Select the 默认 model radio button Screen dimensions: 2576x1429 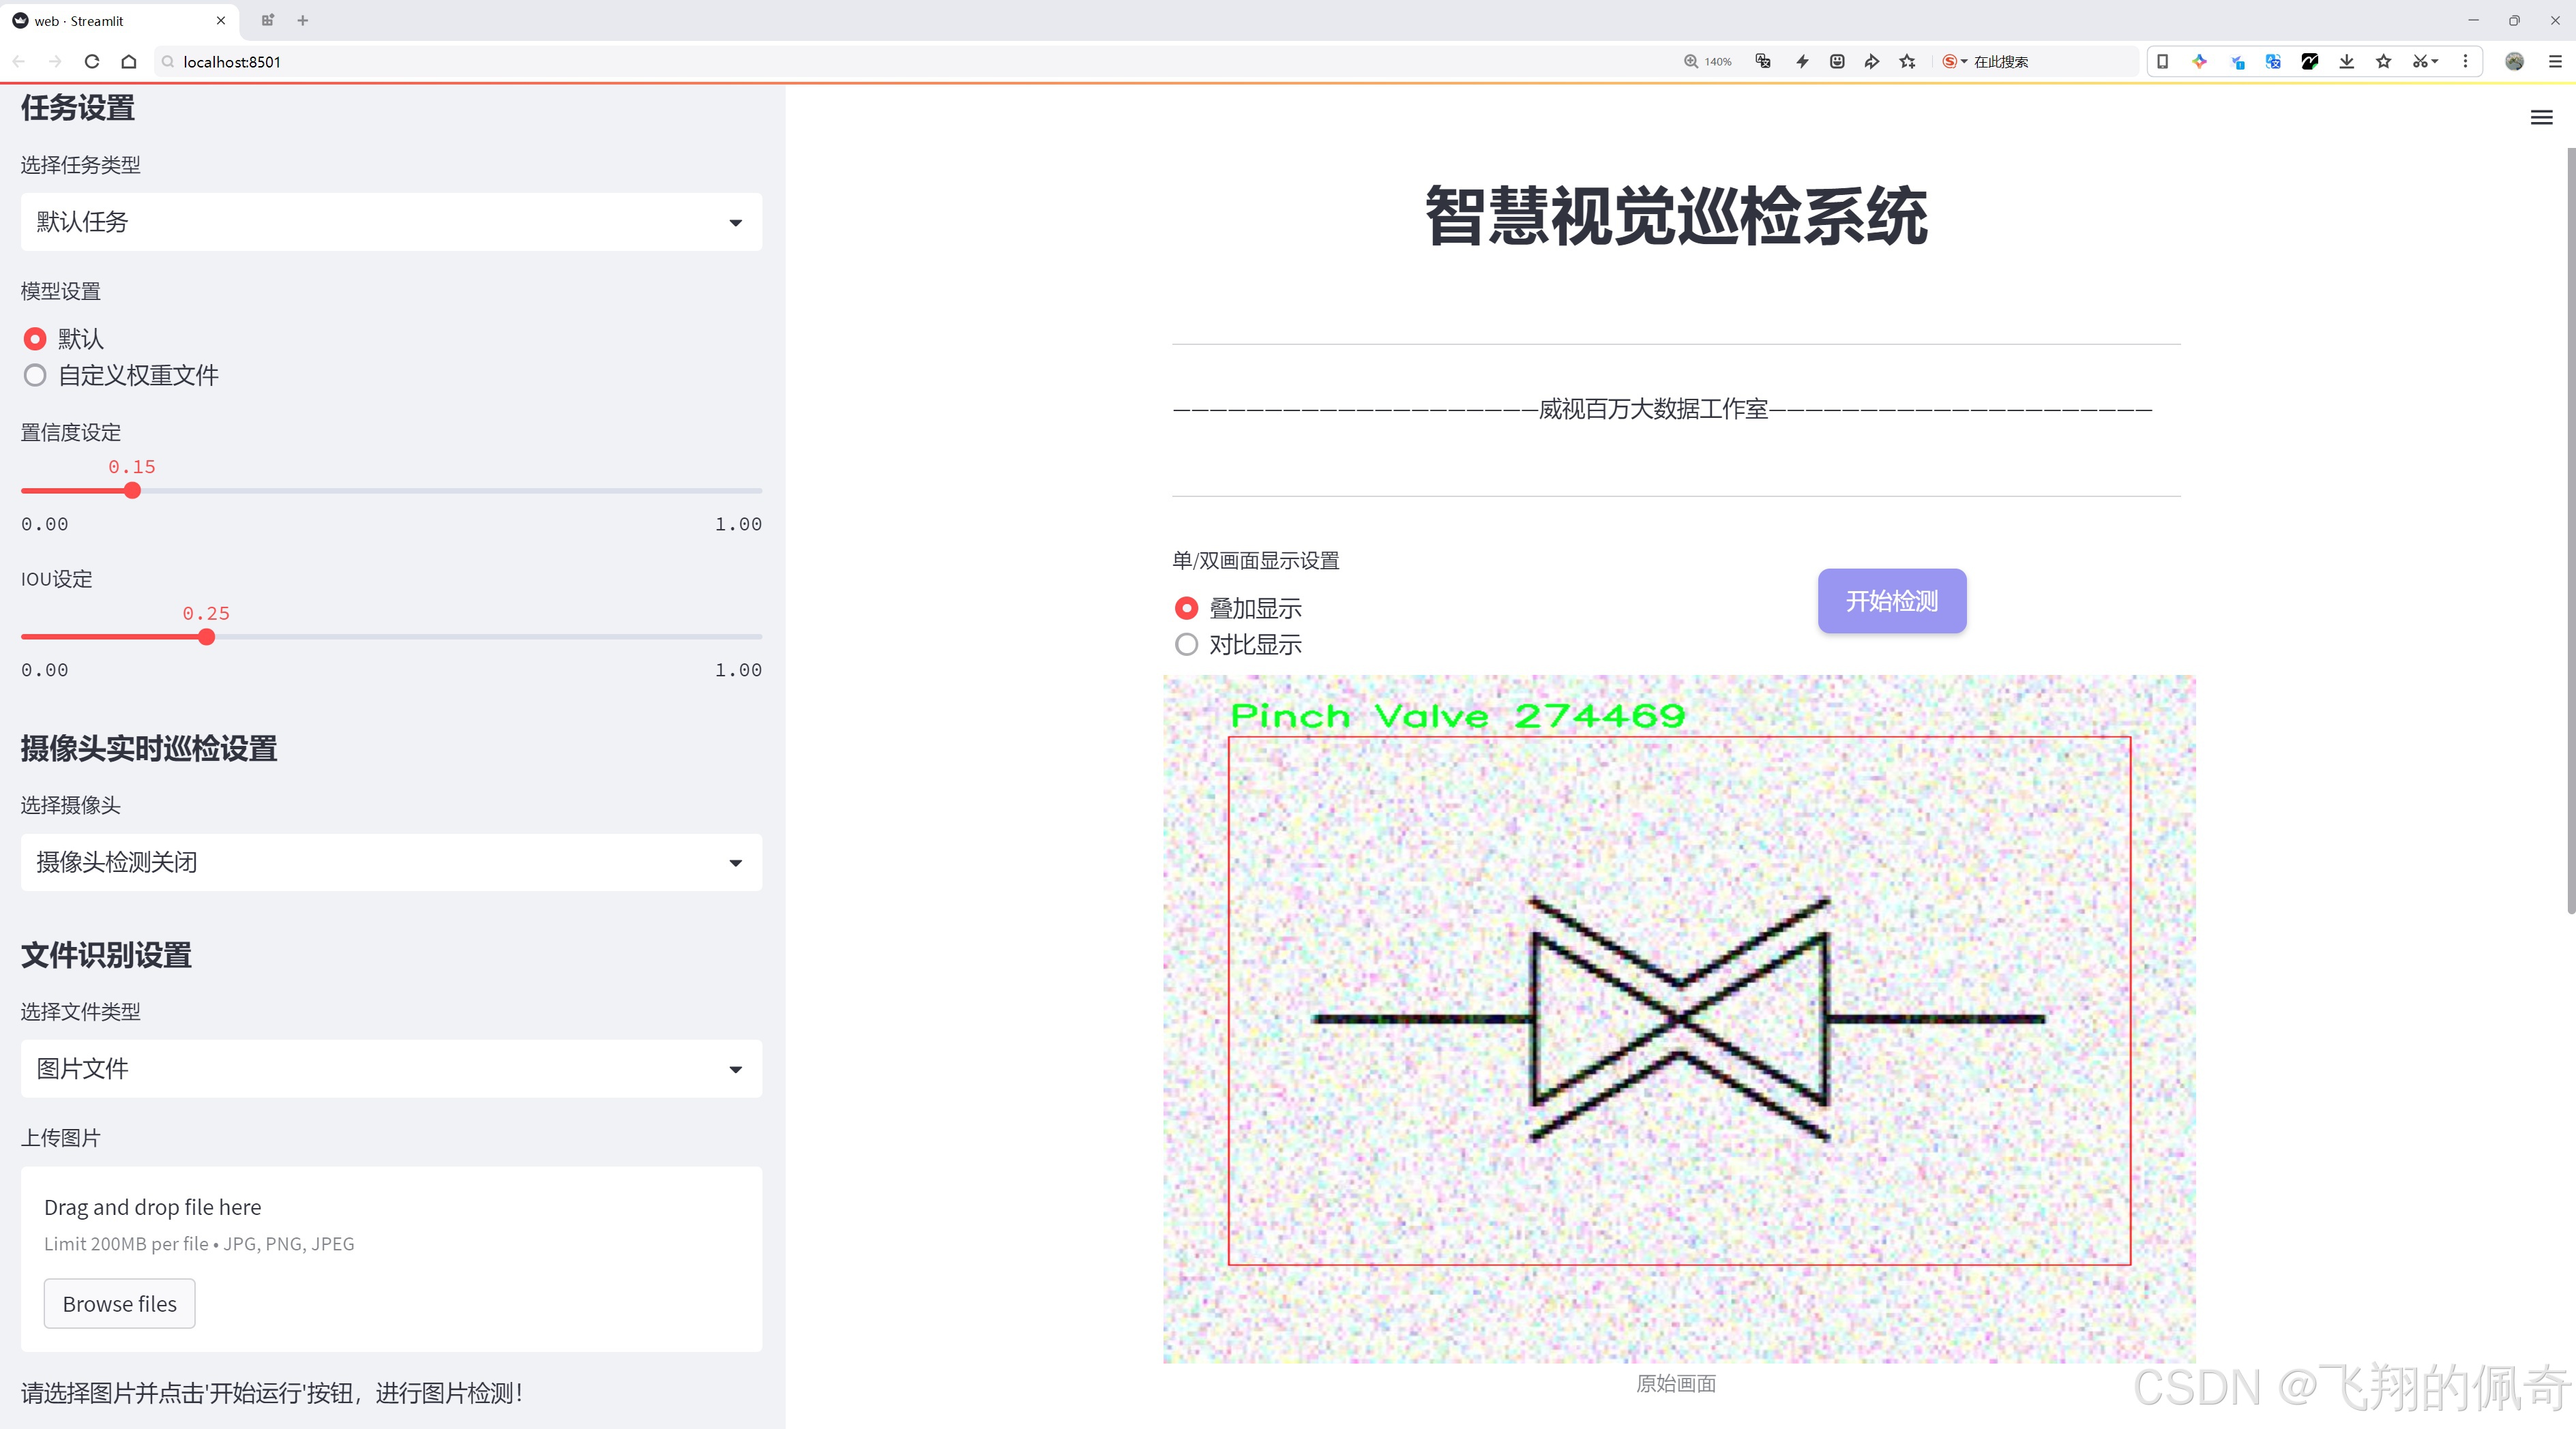(35, 339)
